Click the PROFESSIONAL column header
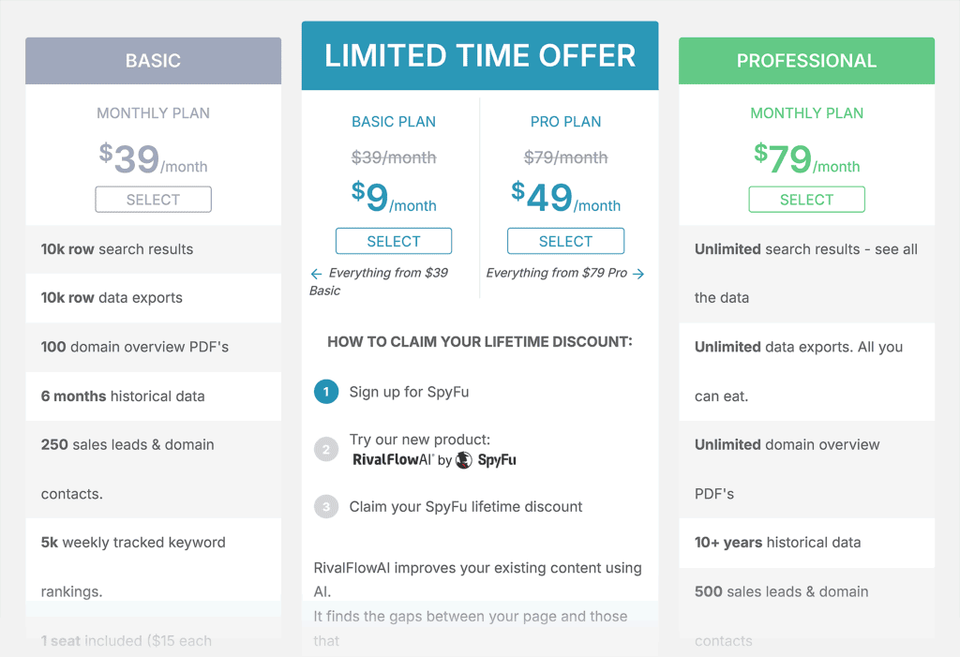 (806, 60)
